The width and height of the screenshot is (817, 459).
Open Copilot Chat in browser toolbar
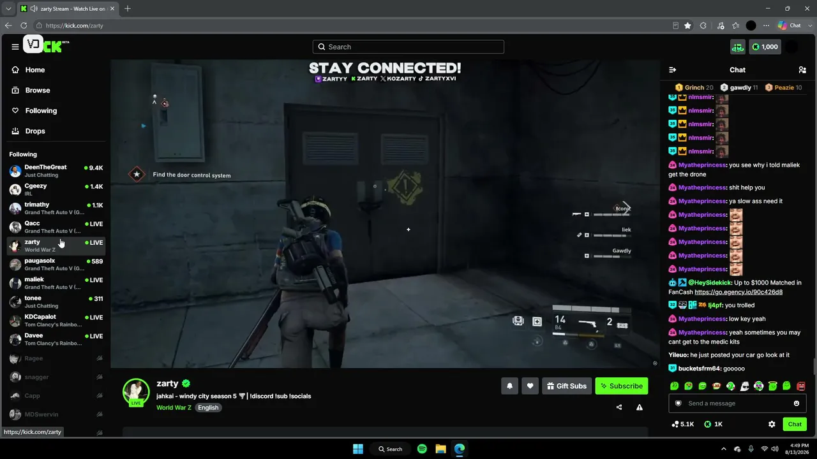790,25
